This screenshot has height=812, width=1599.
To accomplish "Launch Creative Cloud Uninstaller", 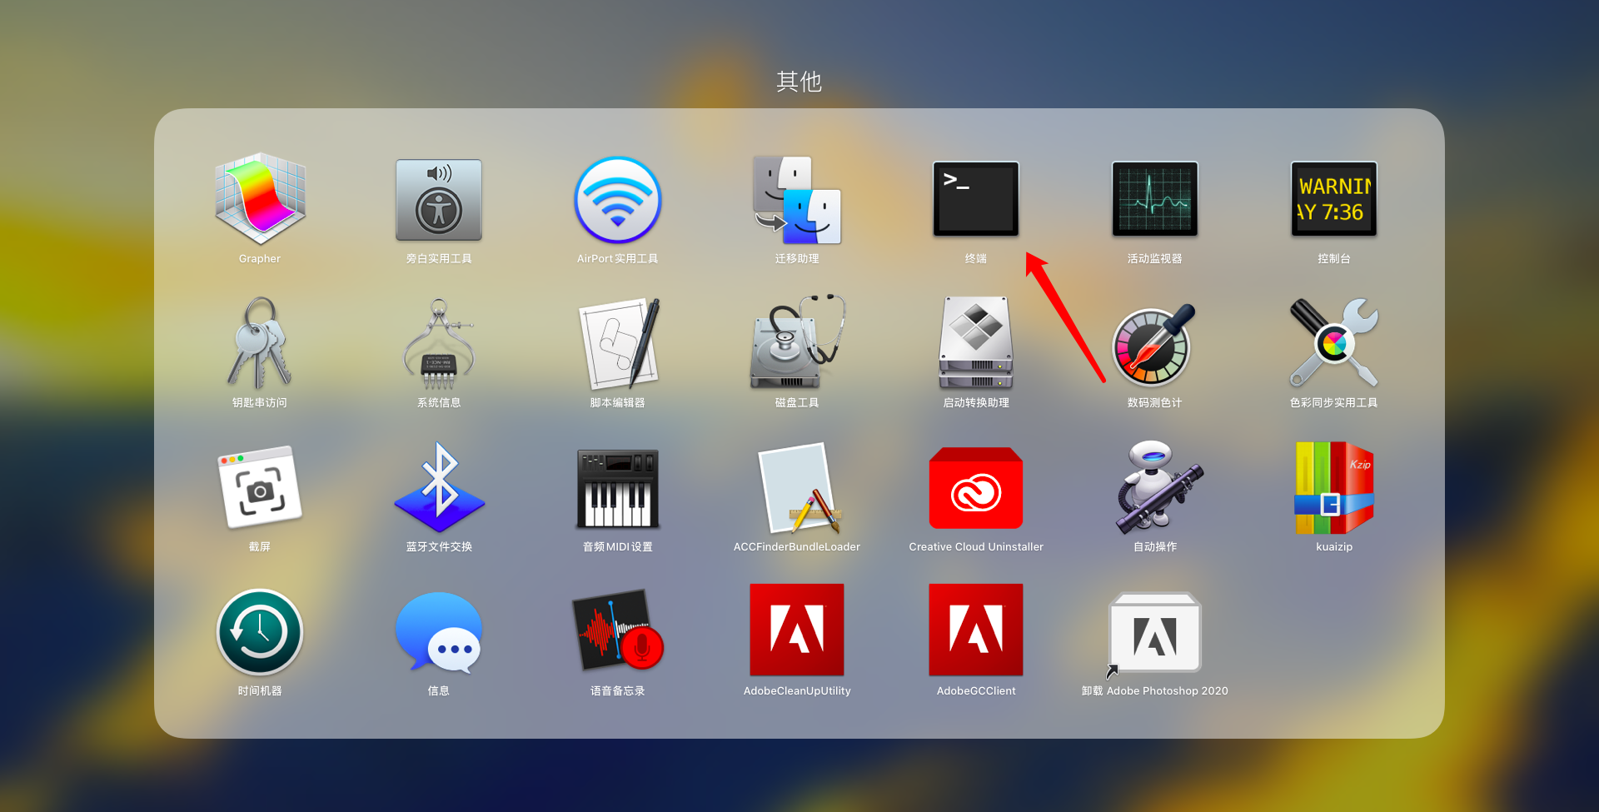I will pos(976,488).
